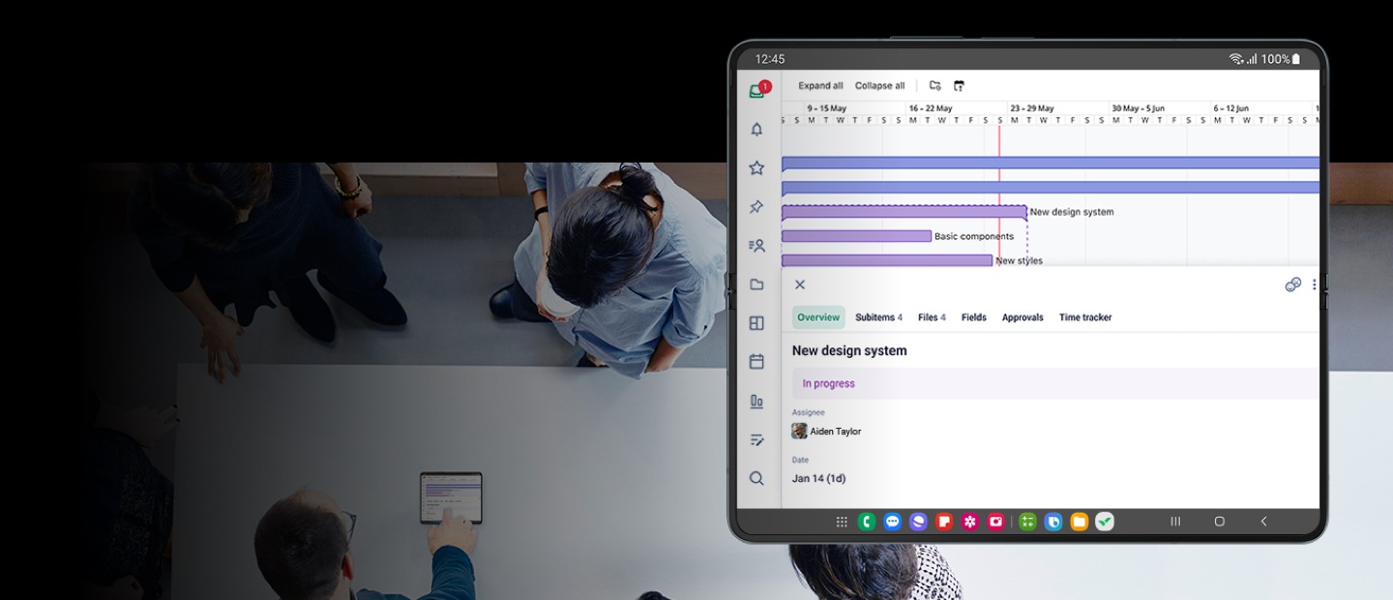The width and height of the screenshot is (1393, 600).
Task: Open the search magnifier in sidebar
Action: tap(756, 478)
